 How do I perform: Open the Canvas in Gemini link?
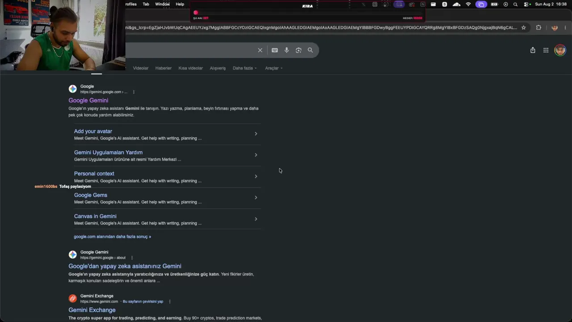[95, 216]
